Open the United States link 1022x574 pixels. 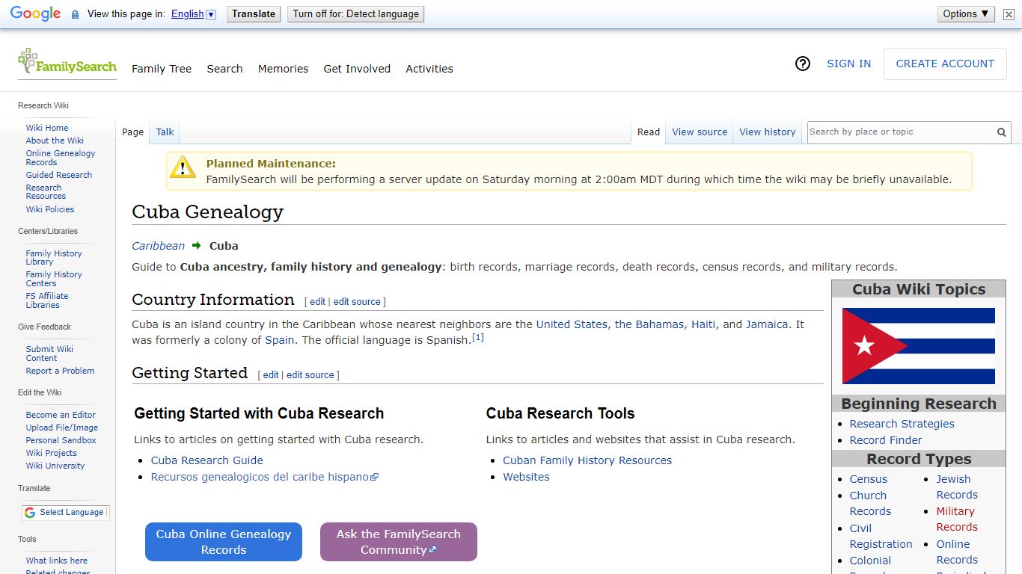[572, 324]
